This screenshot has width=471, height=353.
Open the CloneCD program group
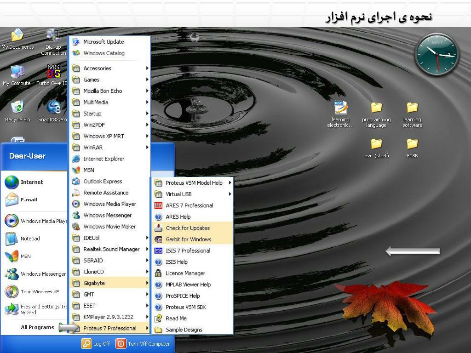[x=110, y=272]
